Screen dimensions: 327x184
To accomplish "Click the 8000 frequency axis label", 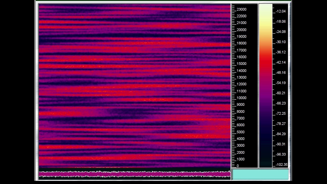I will pos(241,112).
